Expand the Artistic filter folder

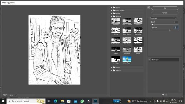(x=111, y=7)
